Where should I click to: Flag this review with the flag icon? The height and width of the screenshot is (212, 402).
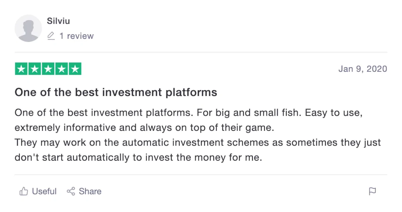click(372, 192)
